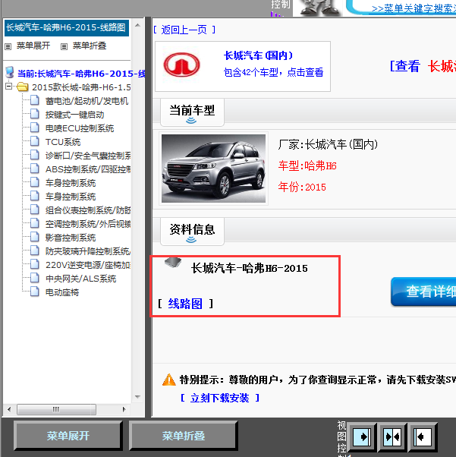Click the 菜单折叠 list icon in sidebar
The height and width of the screenshot is (457, 456).
(64, 46)
